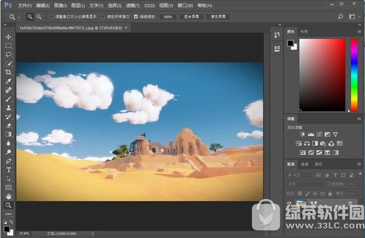Add a Photo Filter adjustment
Screen dimensions: 365x238
[x=323, y=143]
